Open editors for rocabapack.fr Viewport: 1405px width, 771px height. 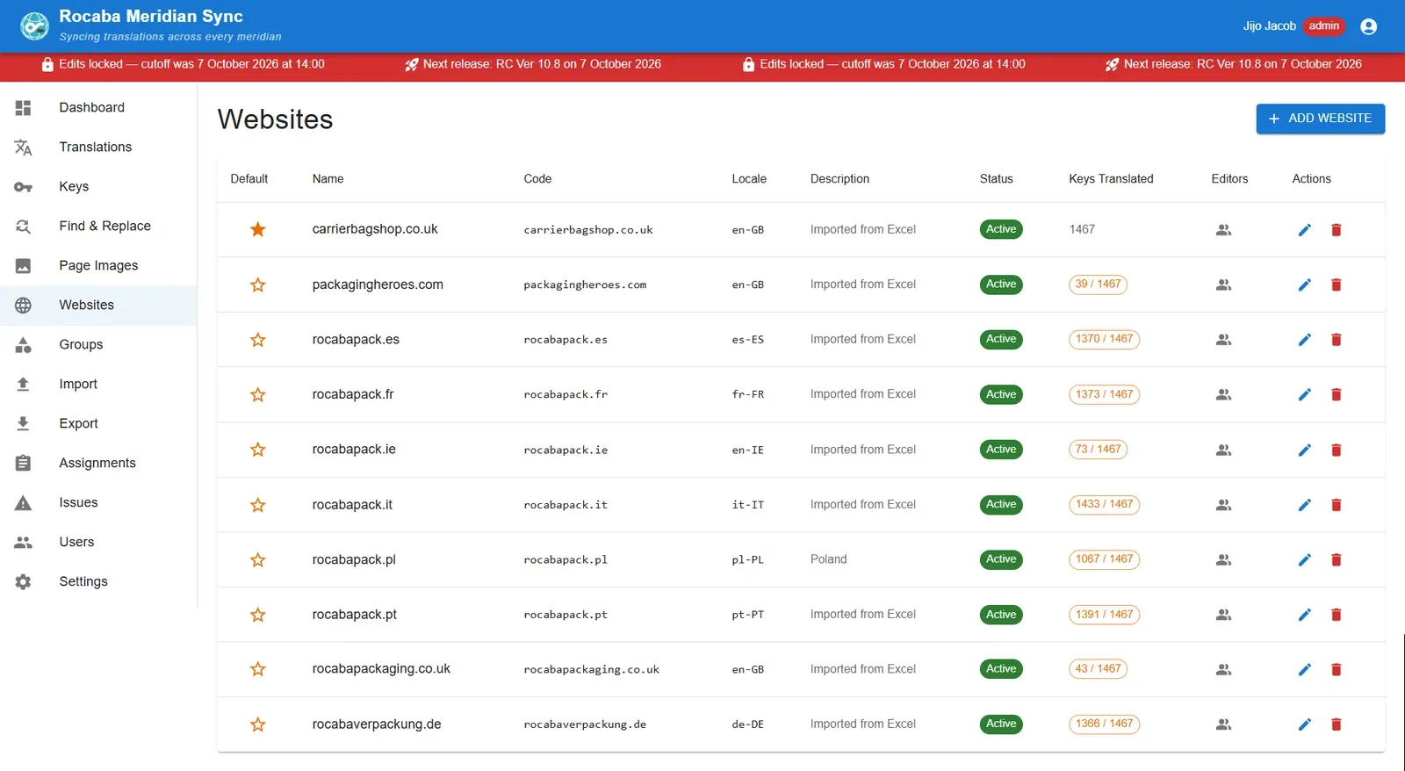(1223, 395)
